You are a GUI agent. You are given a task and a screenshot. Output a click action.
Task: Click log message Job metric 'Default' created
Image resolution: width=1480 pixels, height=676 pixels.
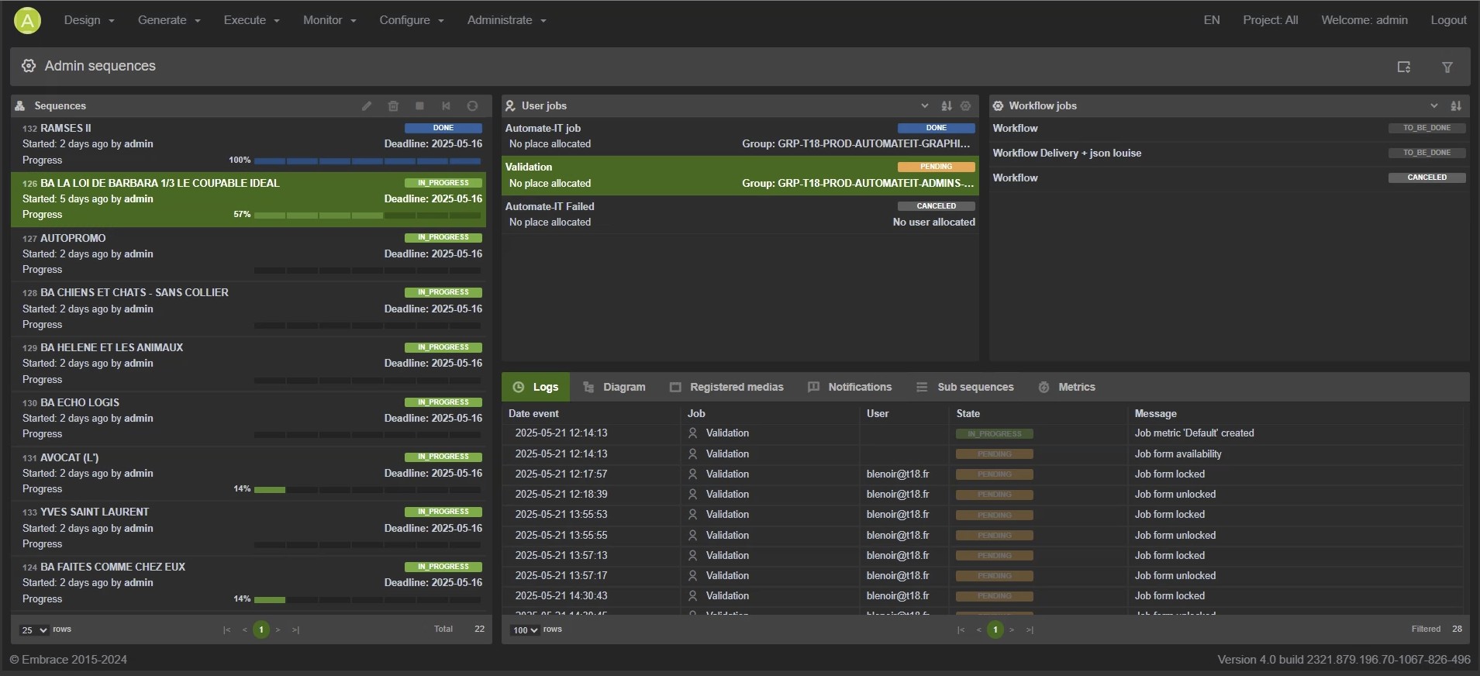(x=1194, y=433)
